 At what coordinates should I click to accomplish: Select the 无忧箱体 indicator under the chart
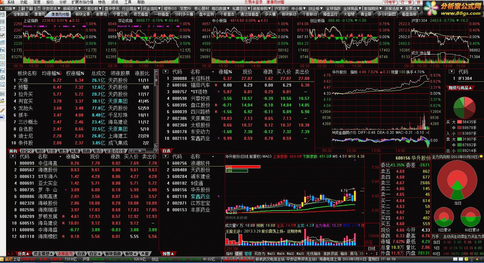coord(313,254)
